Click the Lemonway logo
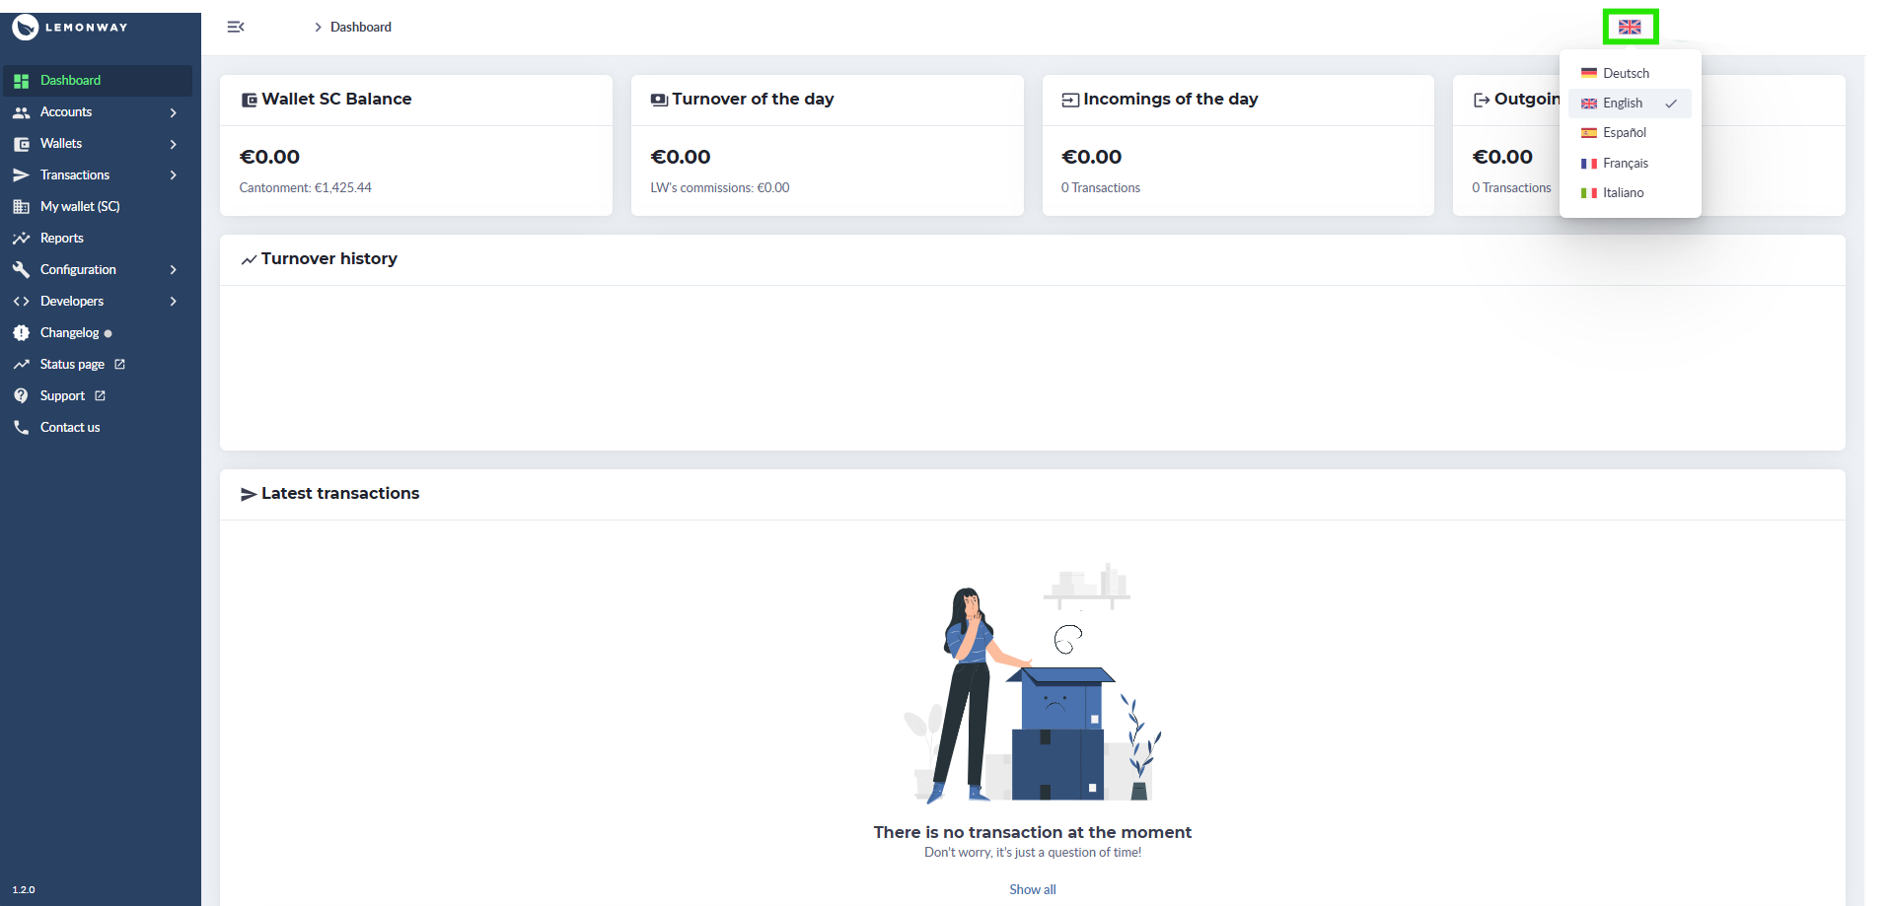Image resolution: width=1891 pixels, height=906 pixels. coord(70,27)
